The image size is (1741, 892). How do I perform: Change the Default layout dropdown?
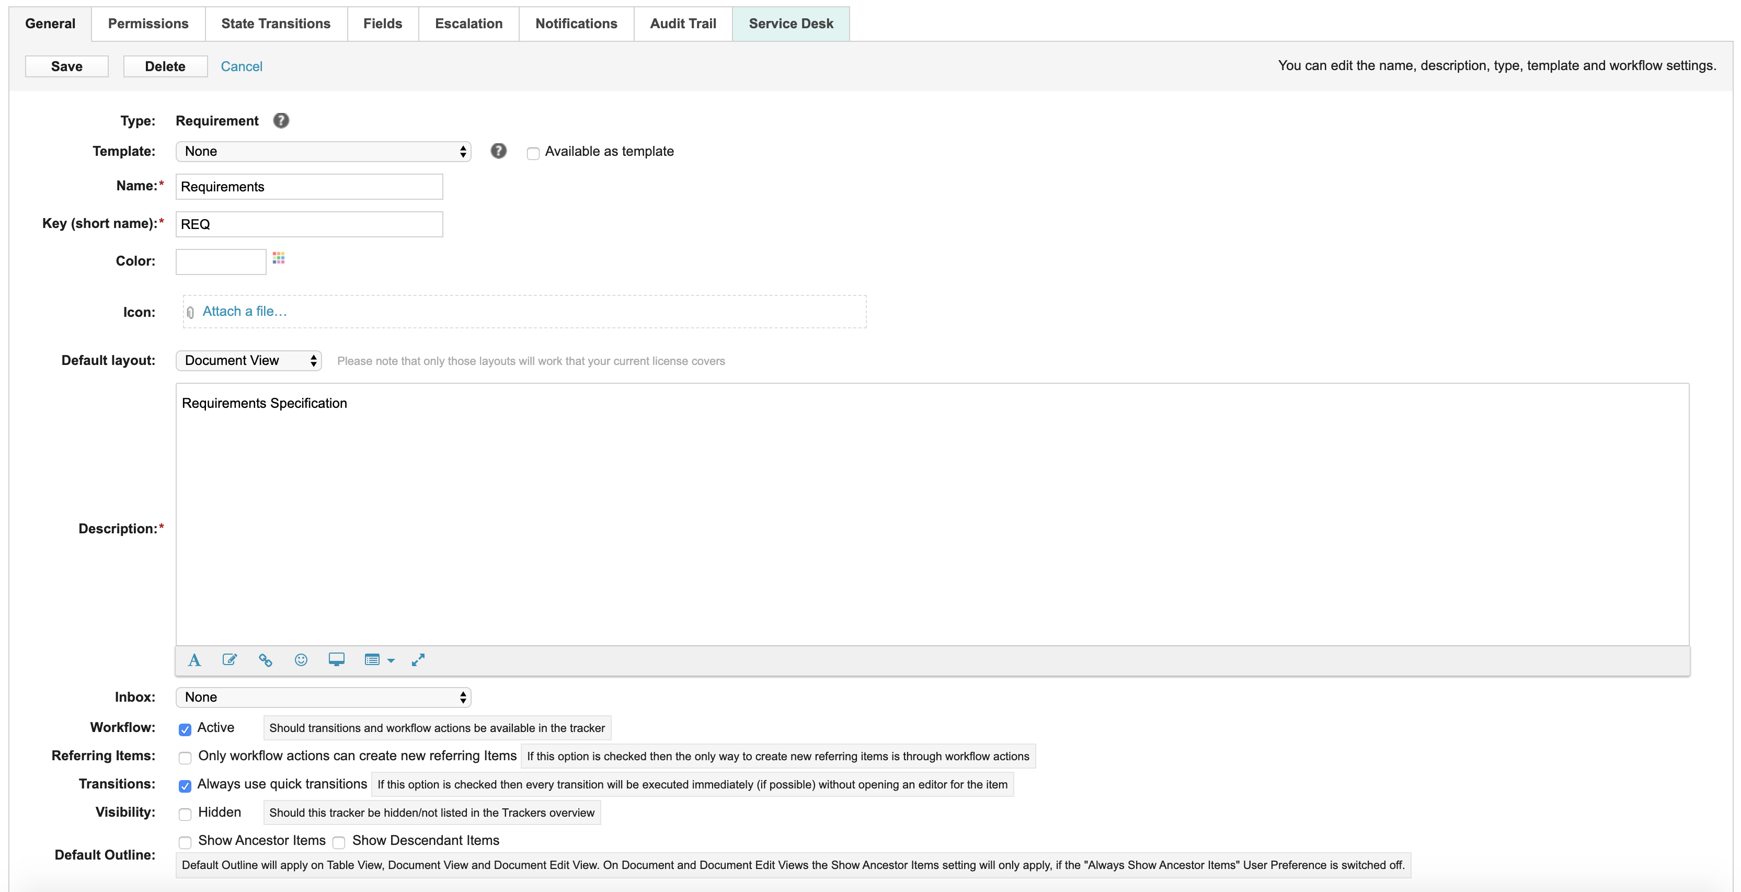coord(248,360)
